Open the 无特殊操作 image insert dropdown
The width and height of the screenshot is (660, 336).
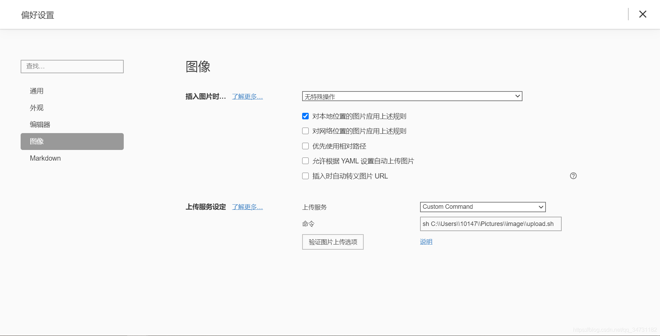click(x=412, y=96)
